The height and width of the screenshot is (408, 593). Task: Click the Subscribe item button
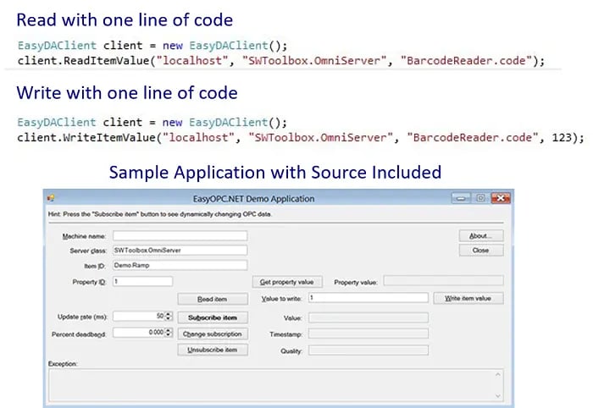pos(212,317)
